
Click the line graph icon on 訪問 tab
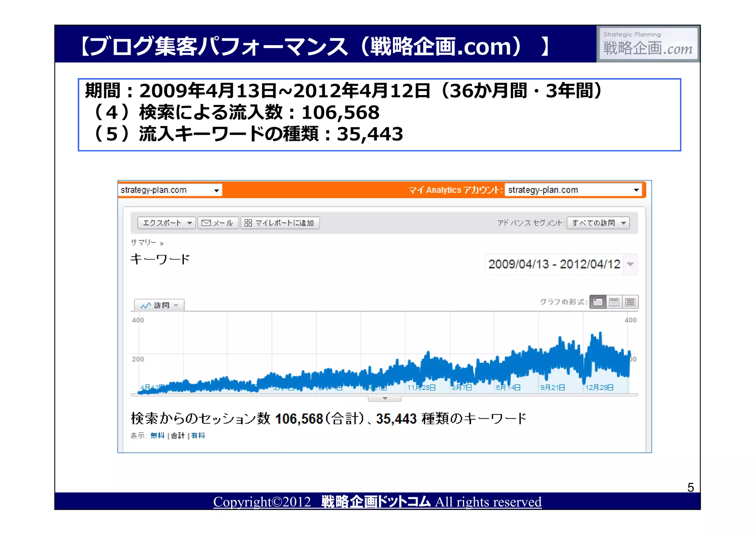(146, 305)
